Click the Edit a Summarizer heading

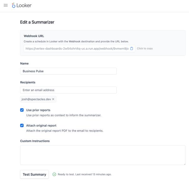click(x=37, y=22)
